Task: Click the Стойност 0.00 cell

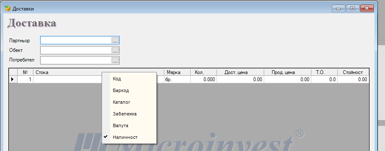Action: [353, 79]
